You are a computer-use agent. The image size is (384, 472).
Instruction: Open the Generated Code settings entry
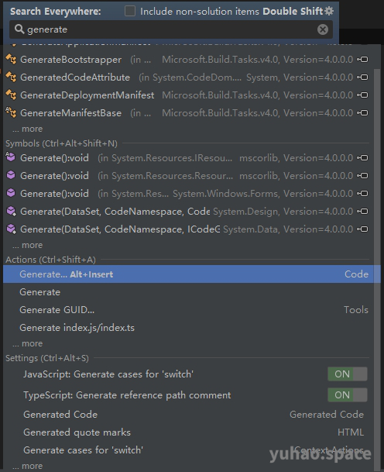pyautogui.click(x=194, y=415)
